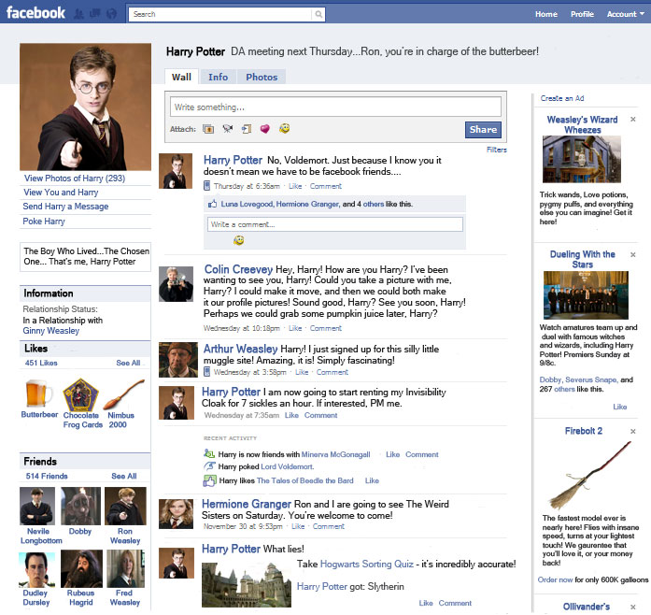Click the pink heart attach icon
The height and width of the screenshot is (615, 651).
click(x=265, y=129)
